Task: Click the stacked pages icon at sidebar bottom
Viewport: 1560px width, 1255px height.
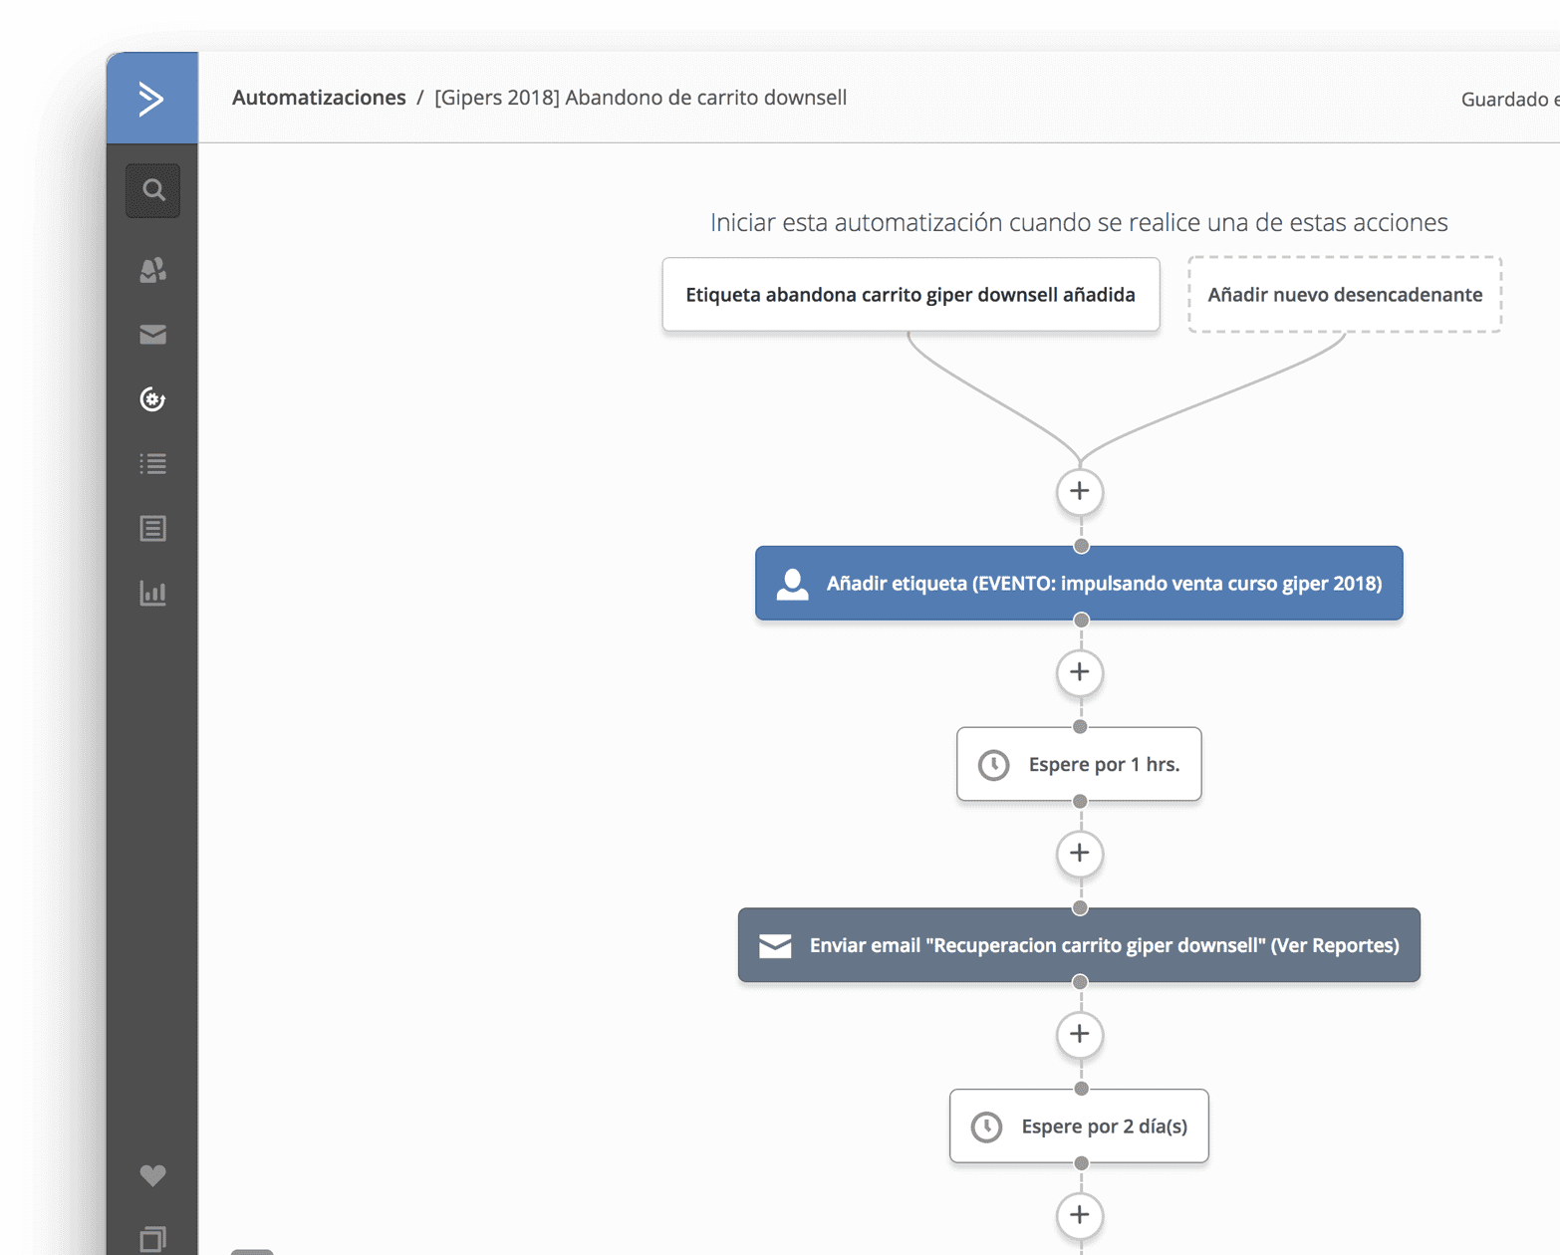Action: click(152, 1239)
